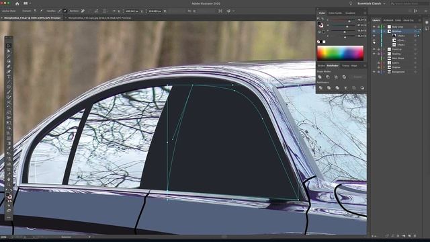Viewport: 430px width, 242px height.
Task: Open the Color panel options menu
Action: tap(364, 13)
